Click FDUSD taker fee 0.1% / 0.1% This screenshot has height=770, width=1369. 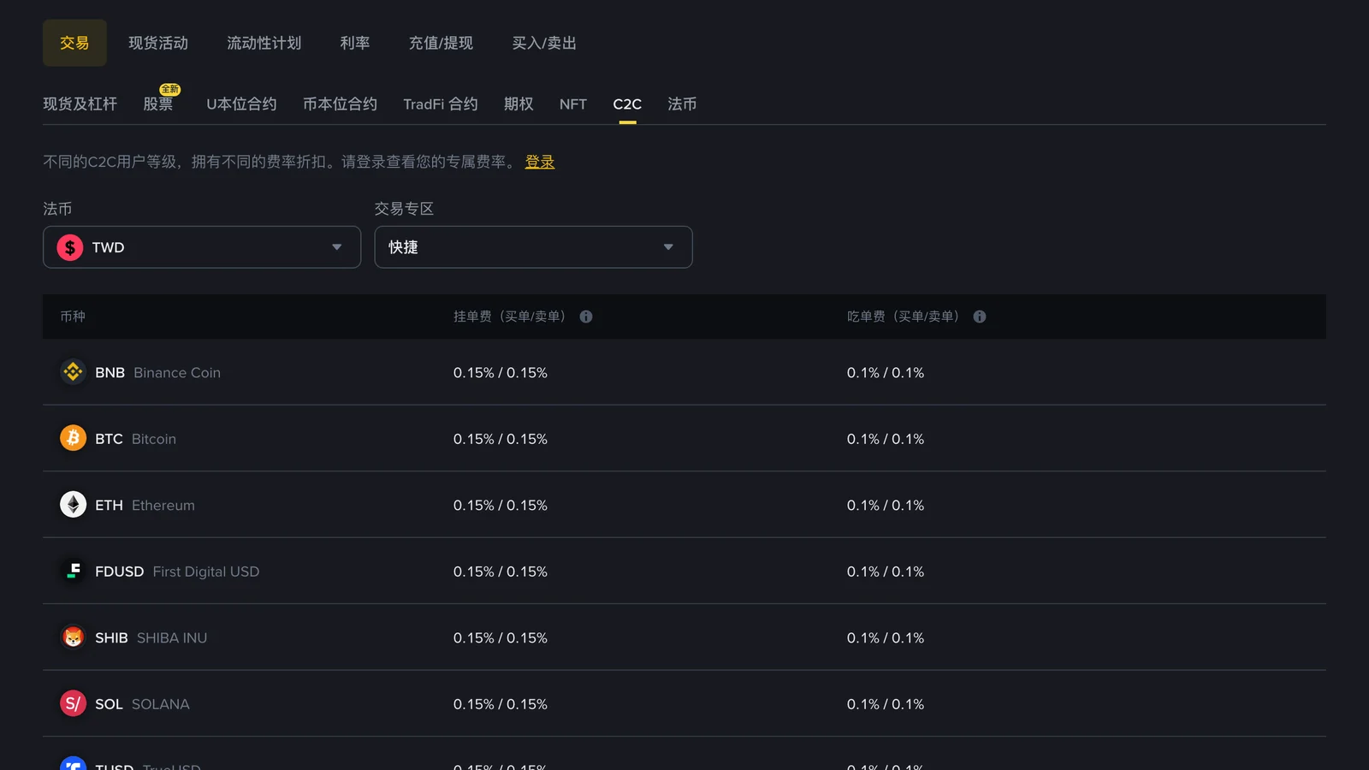tap(886, 572)
